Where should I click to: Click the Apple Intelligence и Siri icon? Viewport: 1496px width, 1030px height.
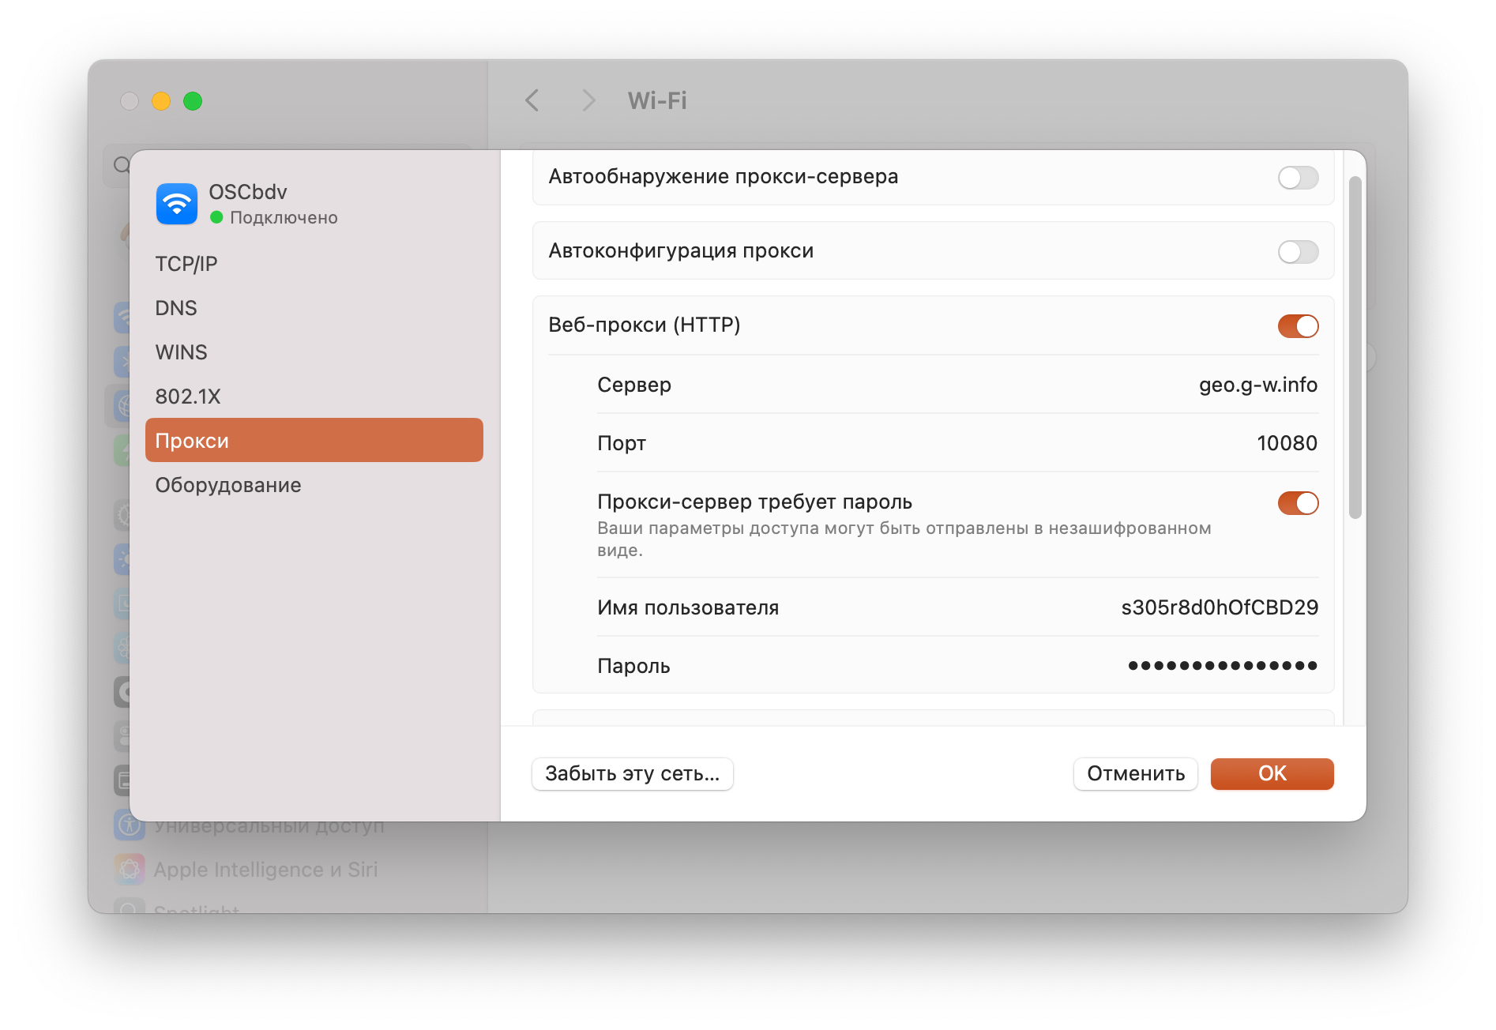(130, 869)
